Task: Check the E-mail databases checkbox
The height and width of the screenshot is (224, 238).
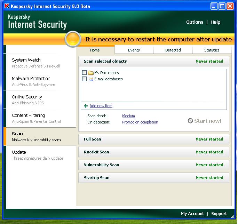Action: tap(84, 79)
